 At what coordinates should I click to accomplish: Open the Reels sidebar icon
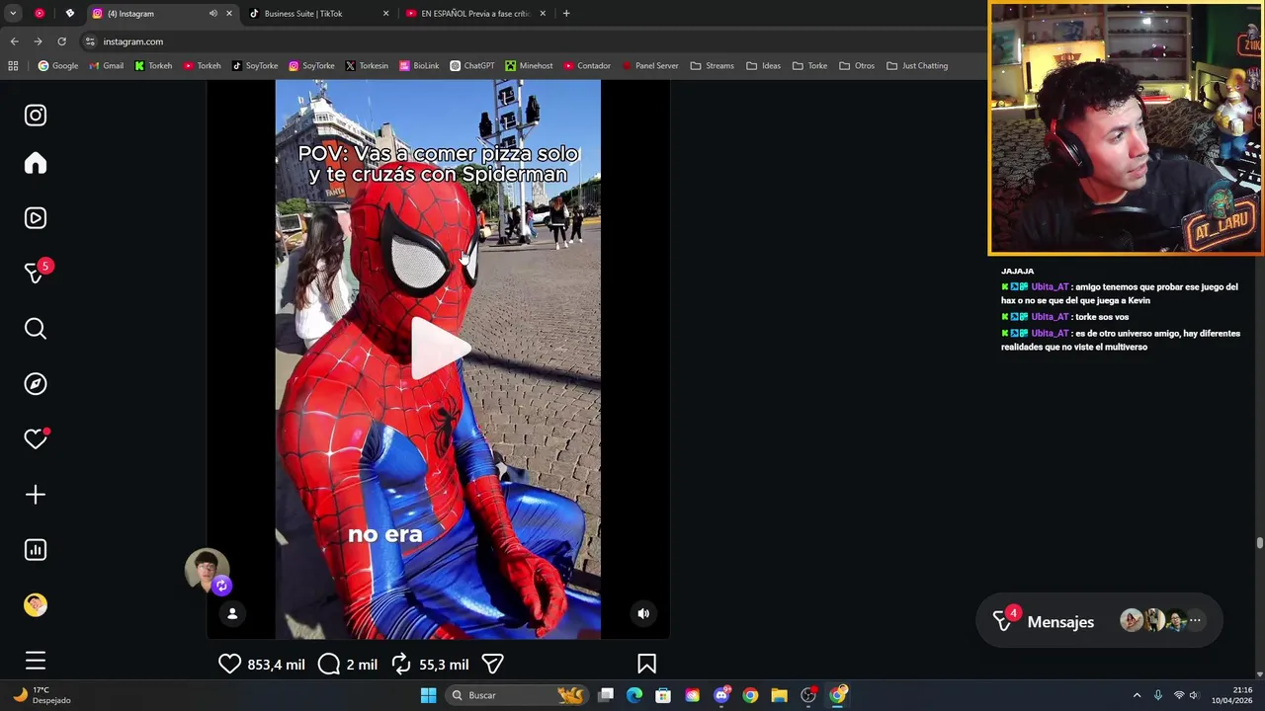click(36, 218)
